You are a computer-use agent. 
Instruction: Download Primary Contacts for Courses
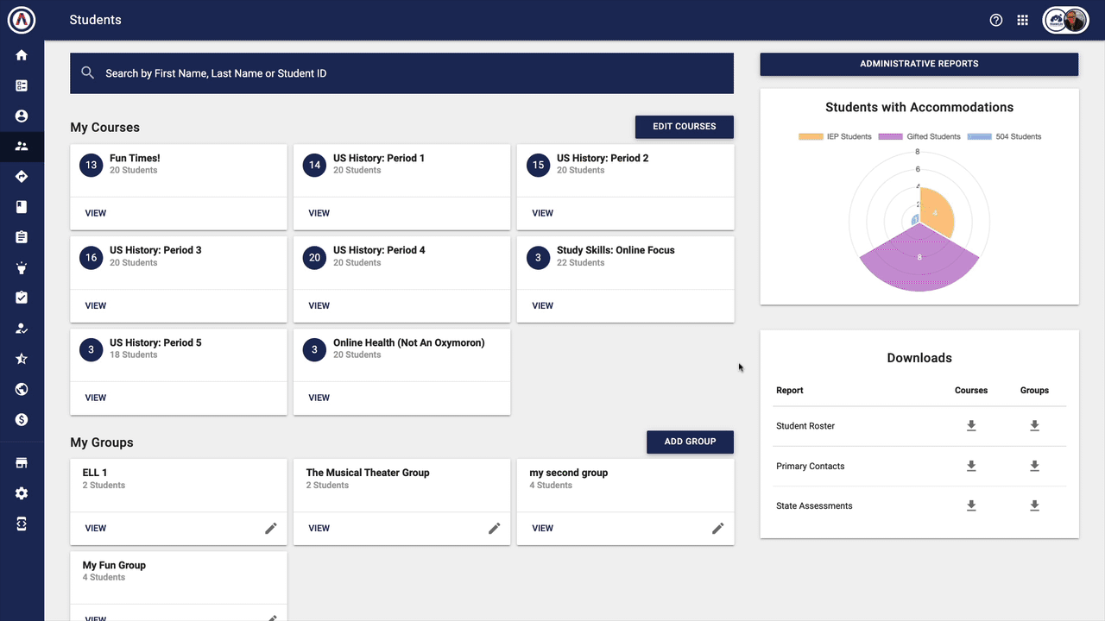click(x=971, y=466)
